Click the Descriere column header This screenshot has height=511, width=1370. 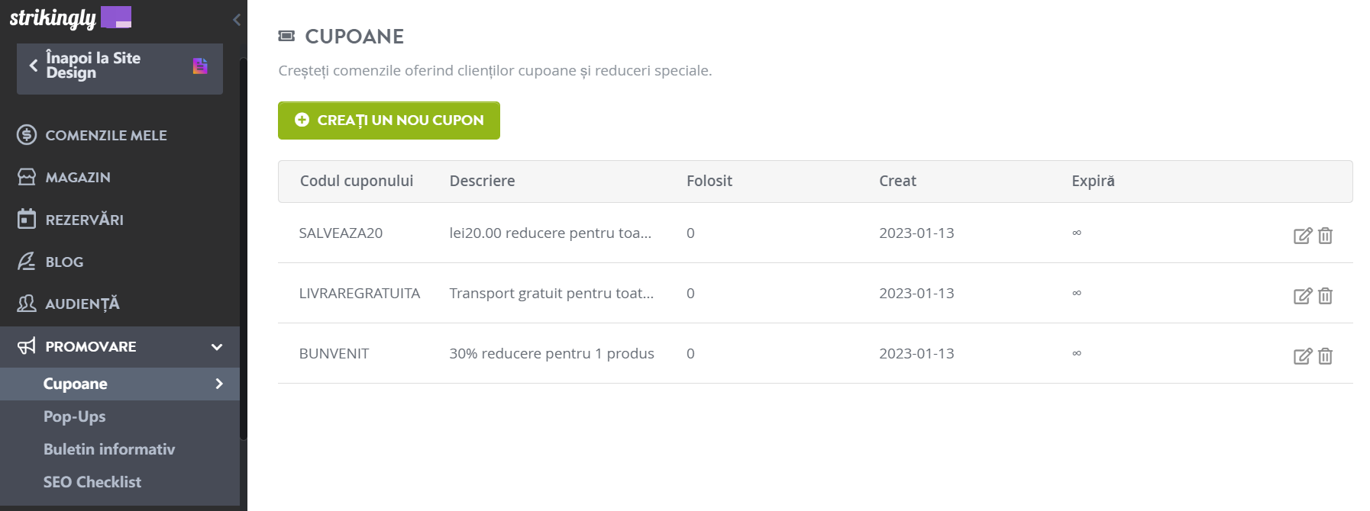[x=482, y=181]
